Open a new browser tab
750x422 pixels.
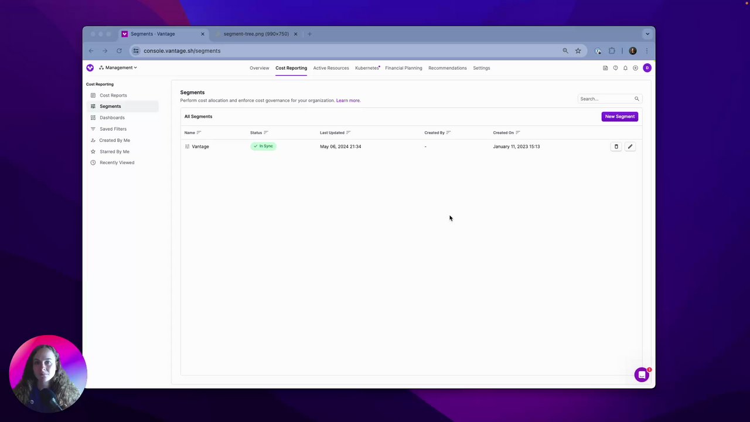point(309,34)
